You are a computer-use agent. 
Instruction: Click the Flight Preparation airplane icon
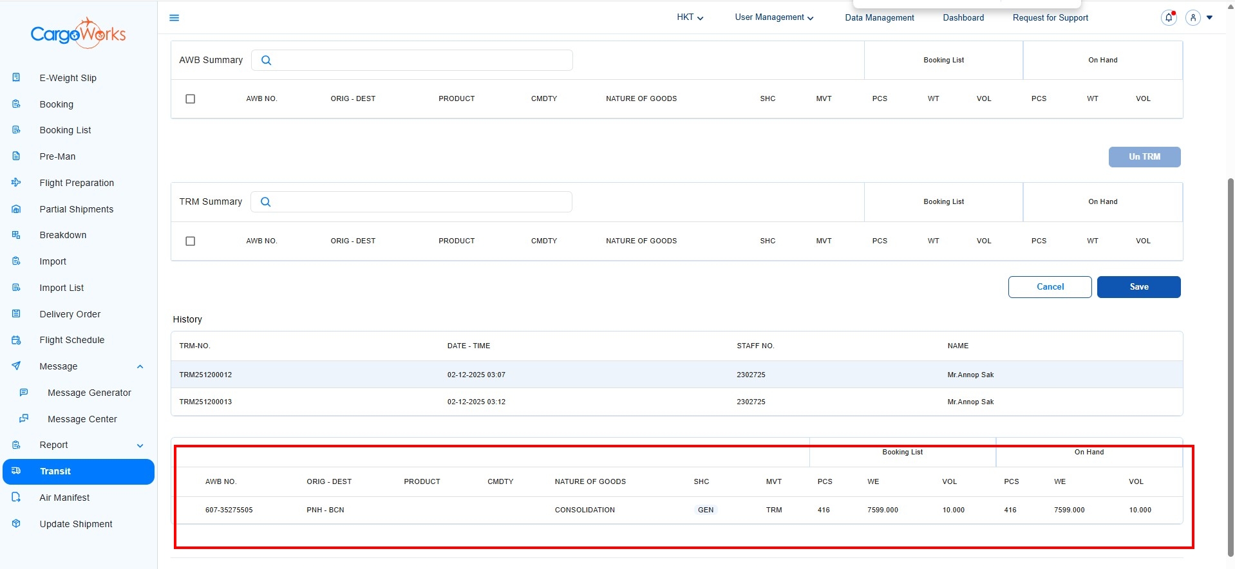coord(17,183)
